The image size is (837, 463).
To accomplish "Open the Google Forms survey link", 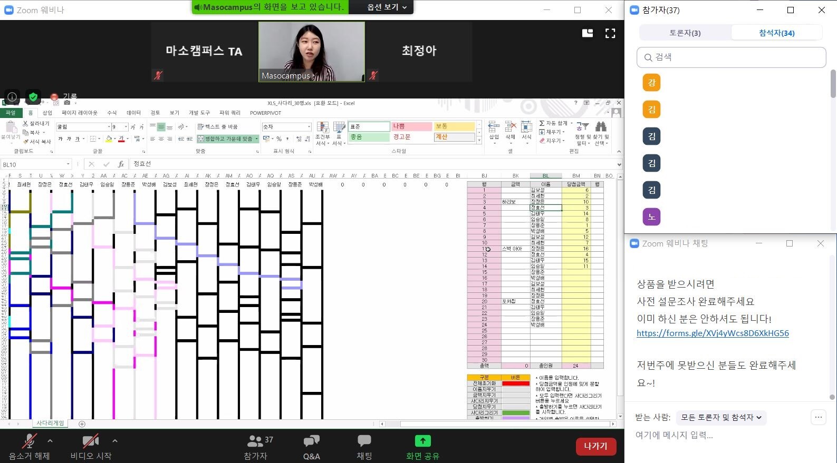I will (713, 333).
